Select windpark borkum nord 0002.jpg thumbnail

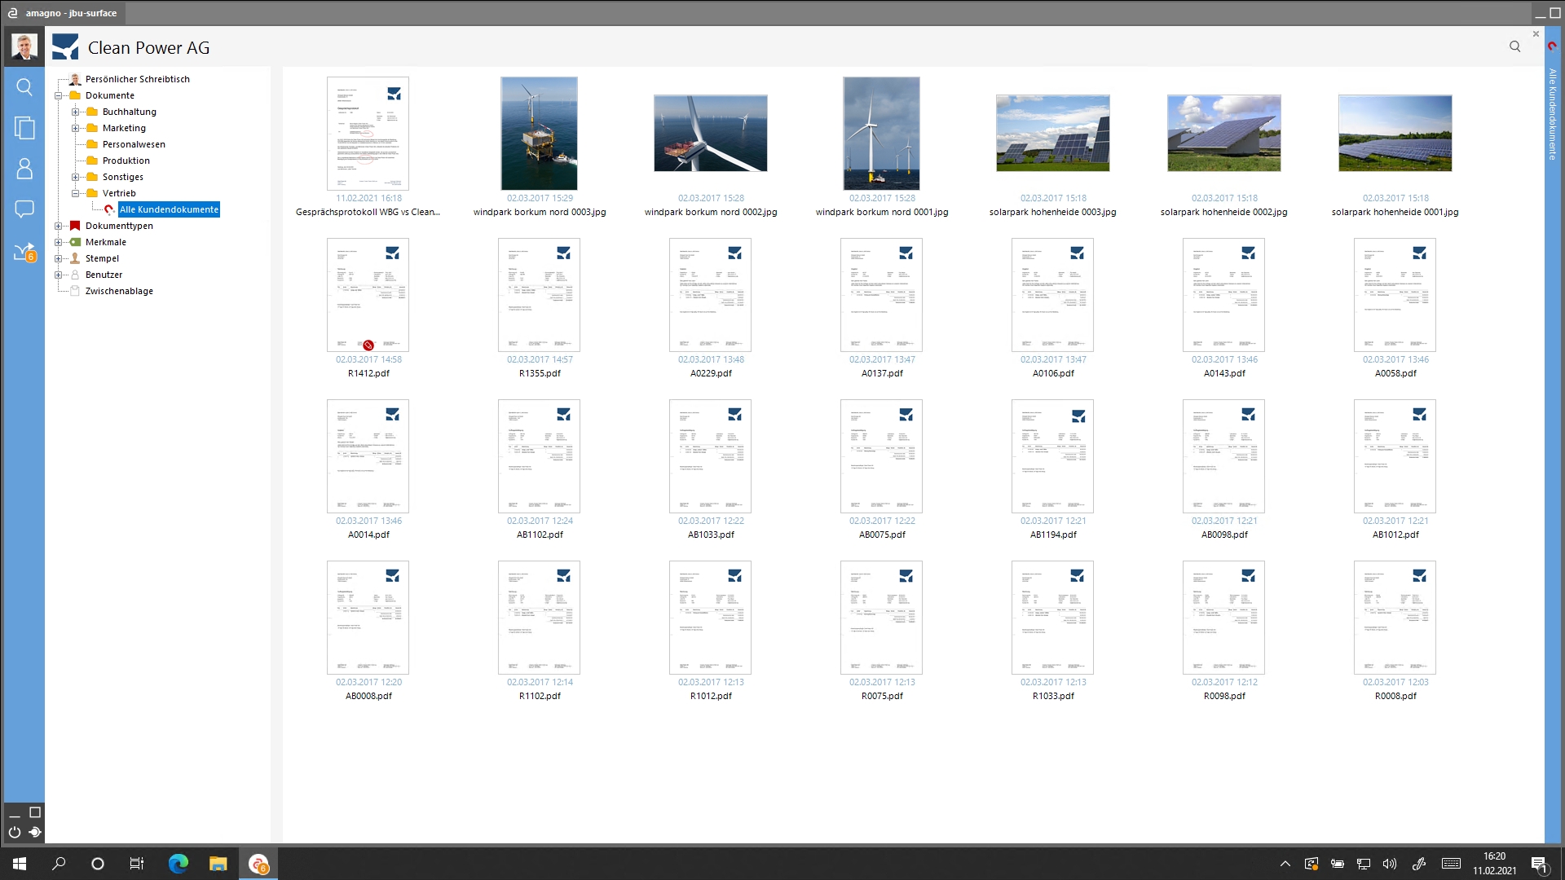(x=710, y=134)
